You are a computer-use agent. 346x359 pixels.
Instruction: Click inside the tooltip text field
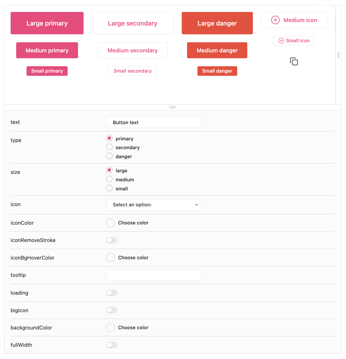[x=154, y=275]
